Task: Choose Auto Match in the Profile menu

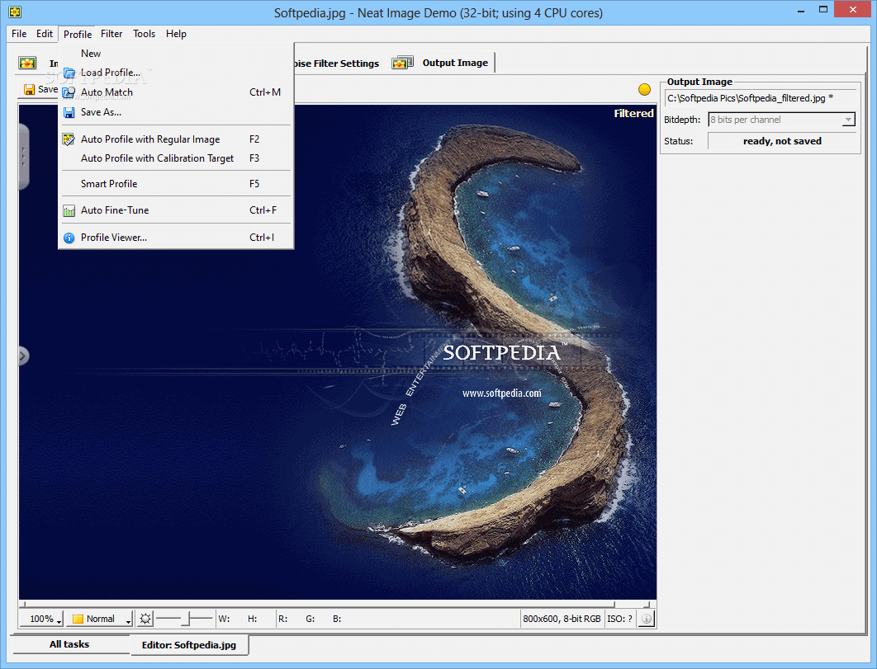Action: tap(176, 92)
